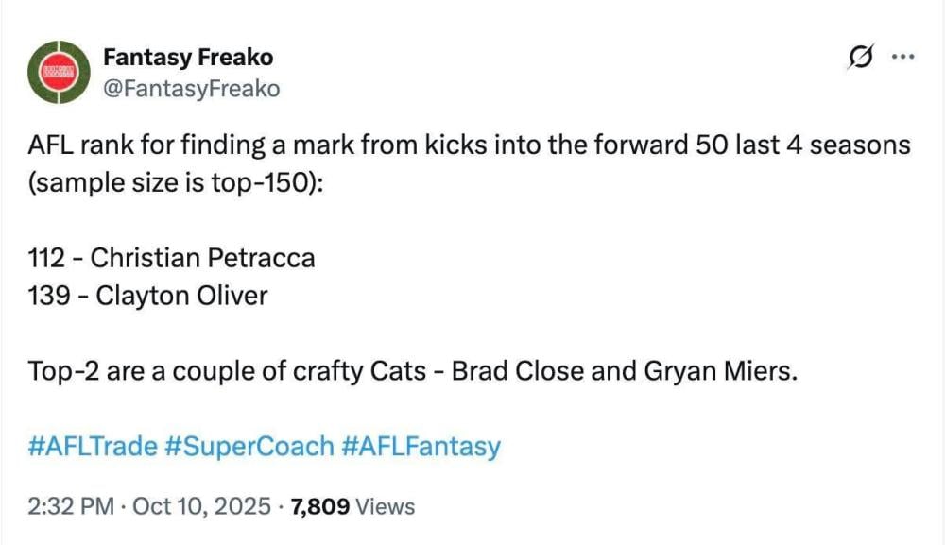Open the #AFLTrade hashtag
The image size is (945, 545).
(93, 446)
